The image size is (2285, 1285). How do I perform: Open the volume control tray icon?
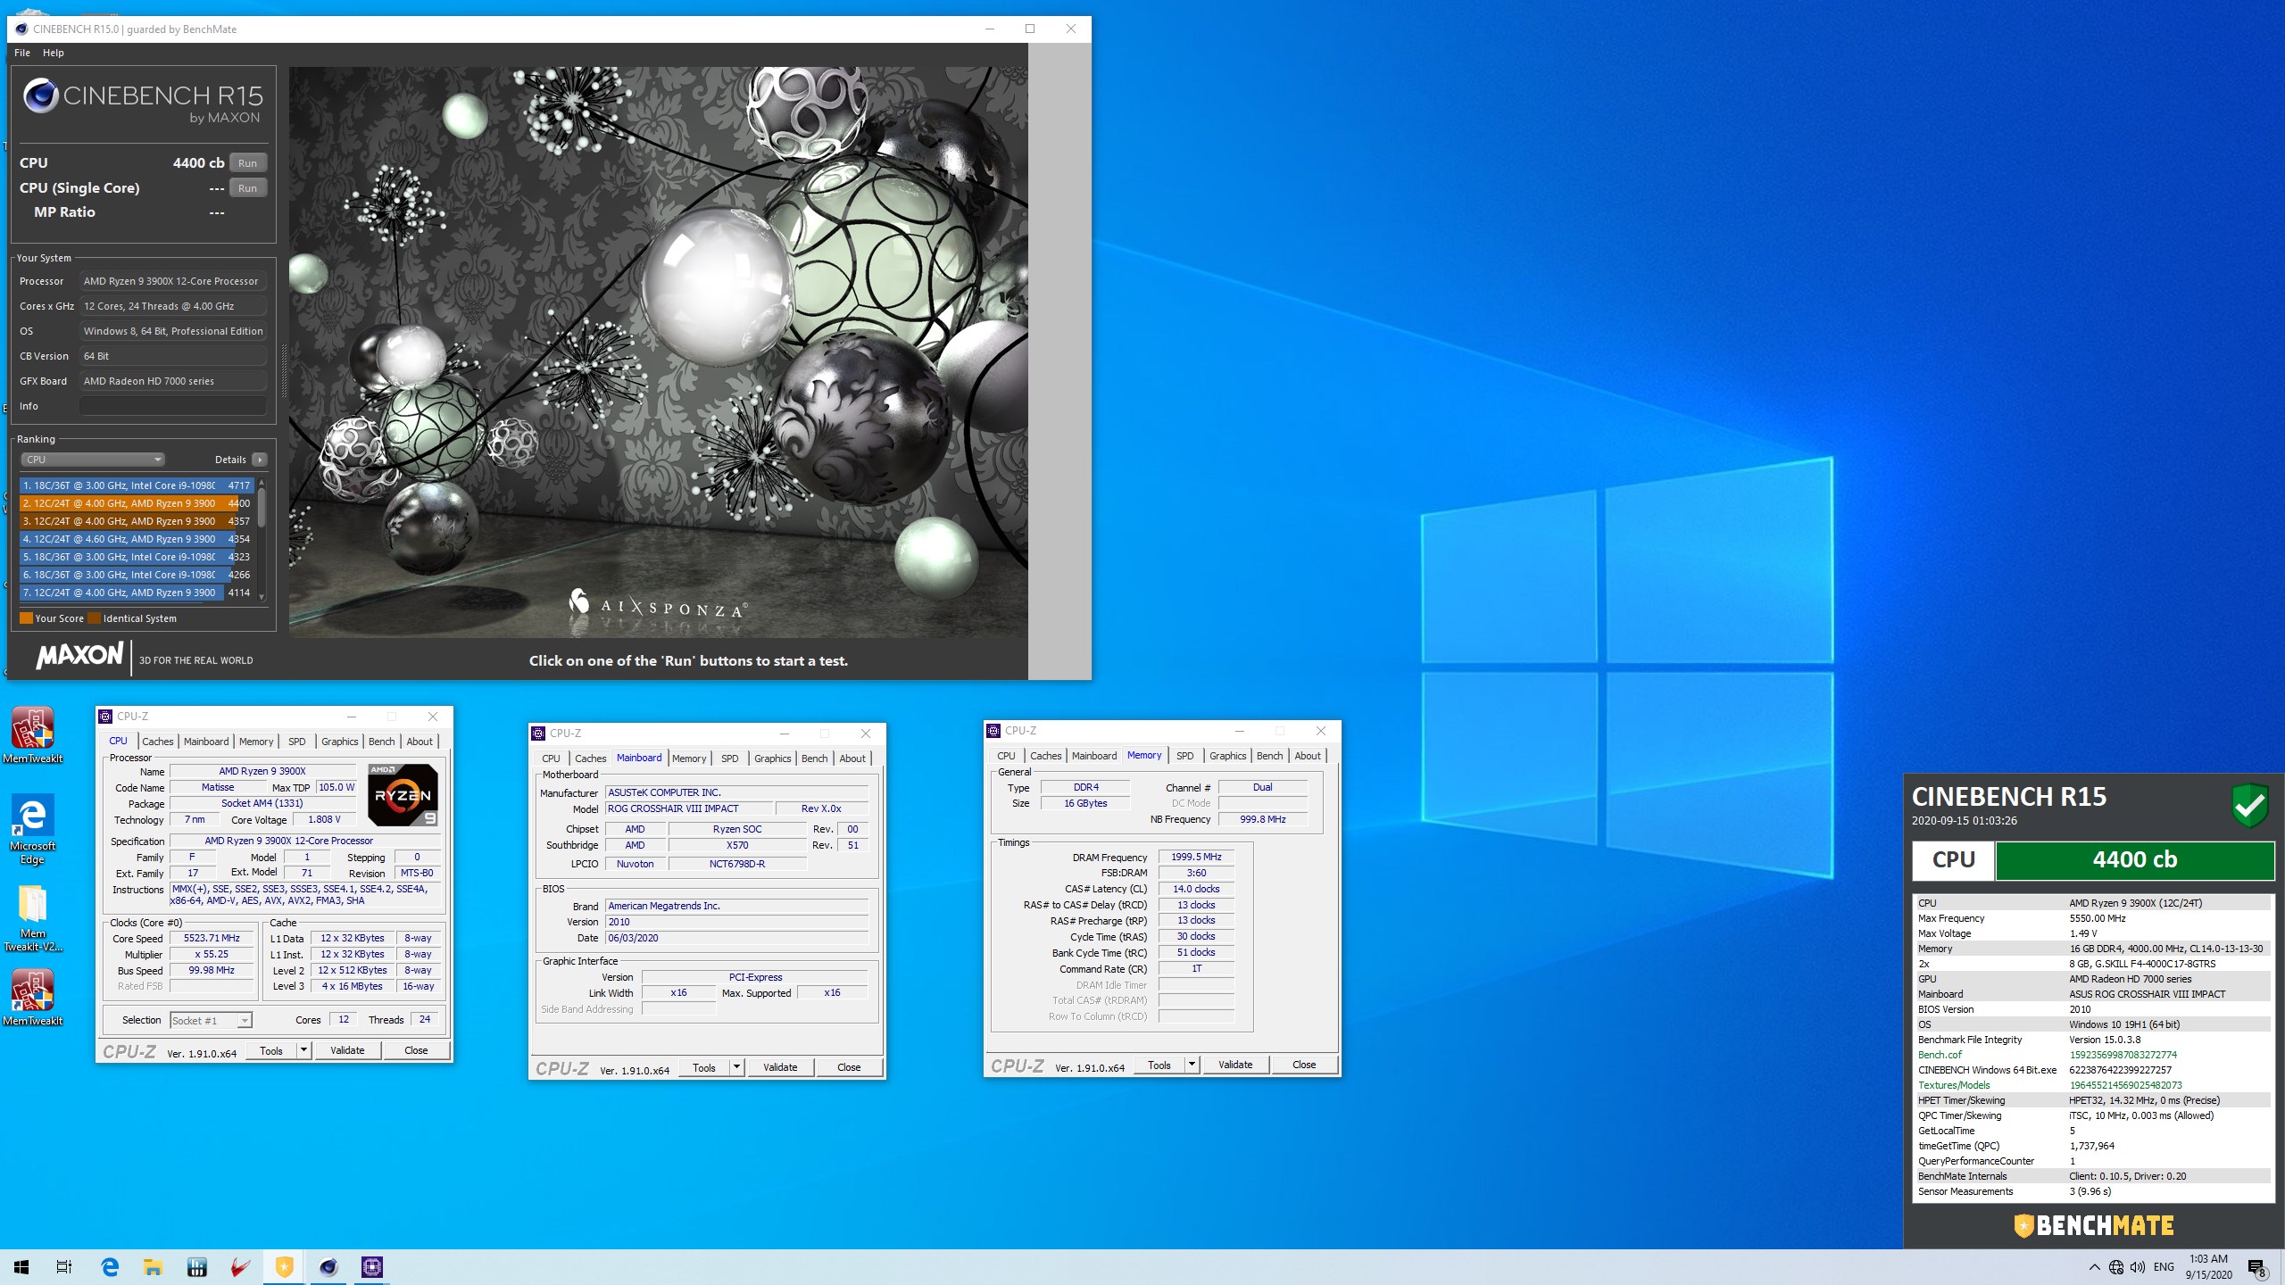2138,1267
